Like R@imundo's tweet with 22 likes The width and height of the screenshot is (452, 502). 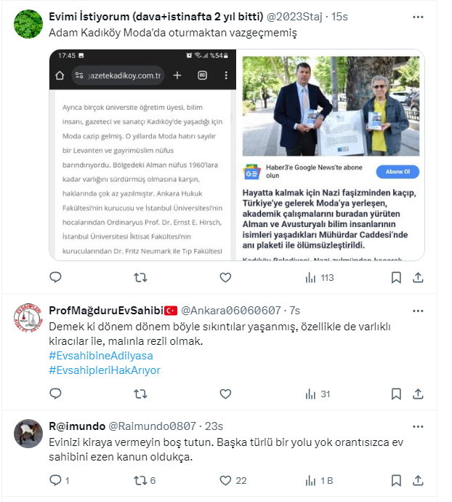[233, 481]
